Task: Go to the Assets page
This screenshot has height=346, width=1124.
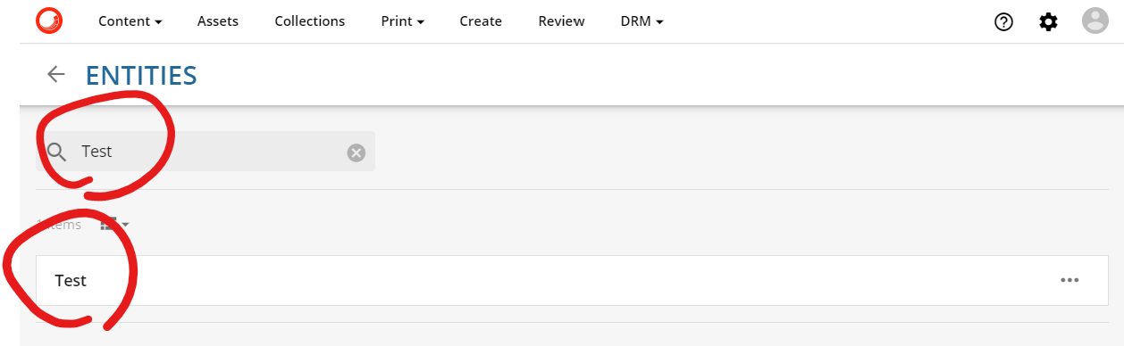Action: click(x=218, y=21)
